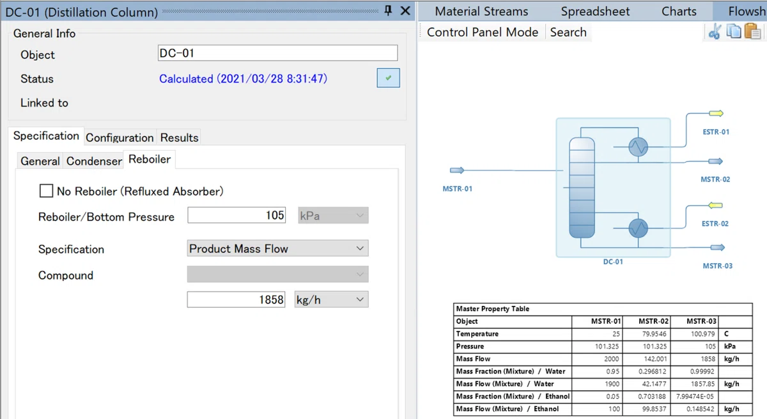Screen dimensions: 767x419
Task: Switch to the Specification tab
Action: pyautogui.click(x=46, y=136)
